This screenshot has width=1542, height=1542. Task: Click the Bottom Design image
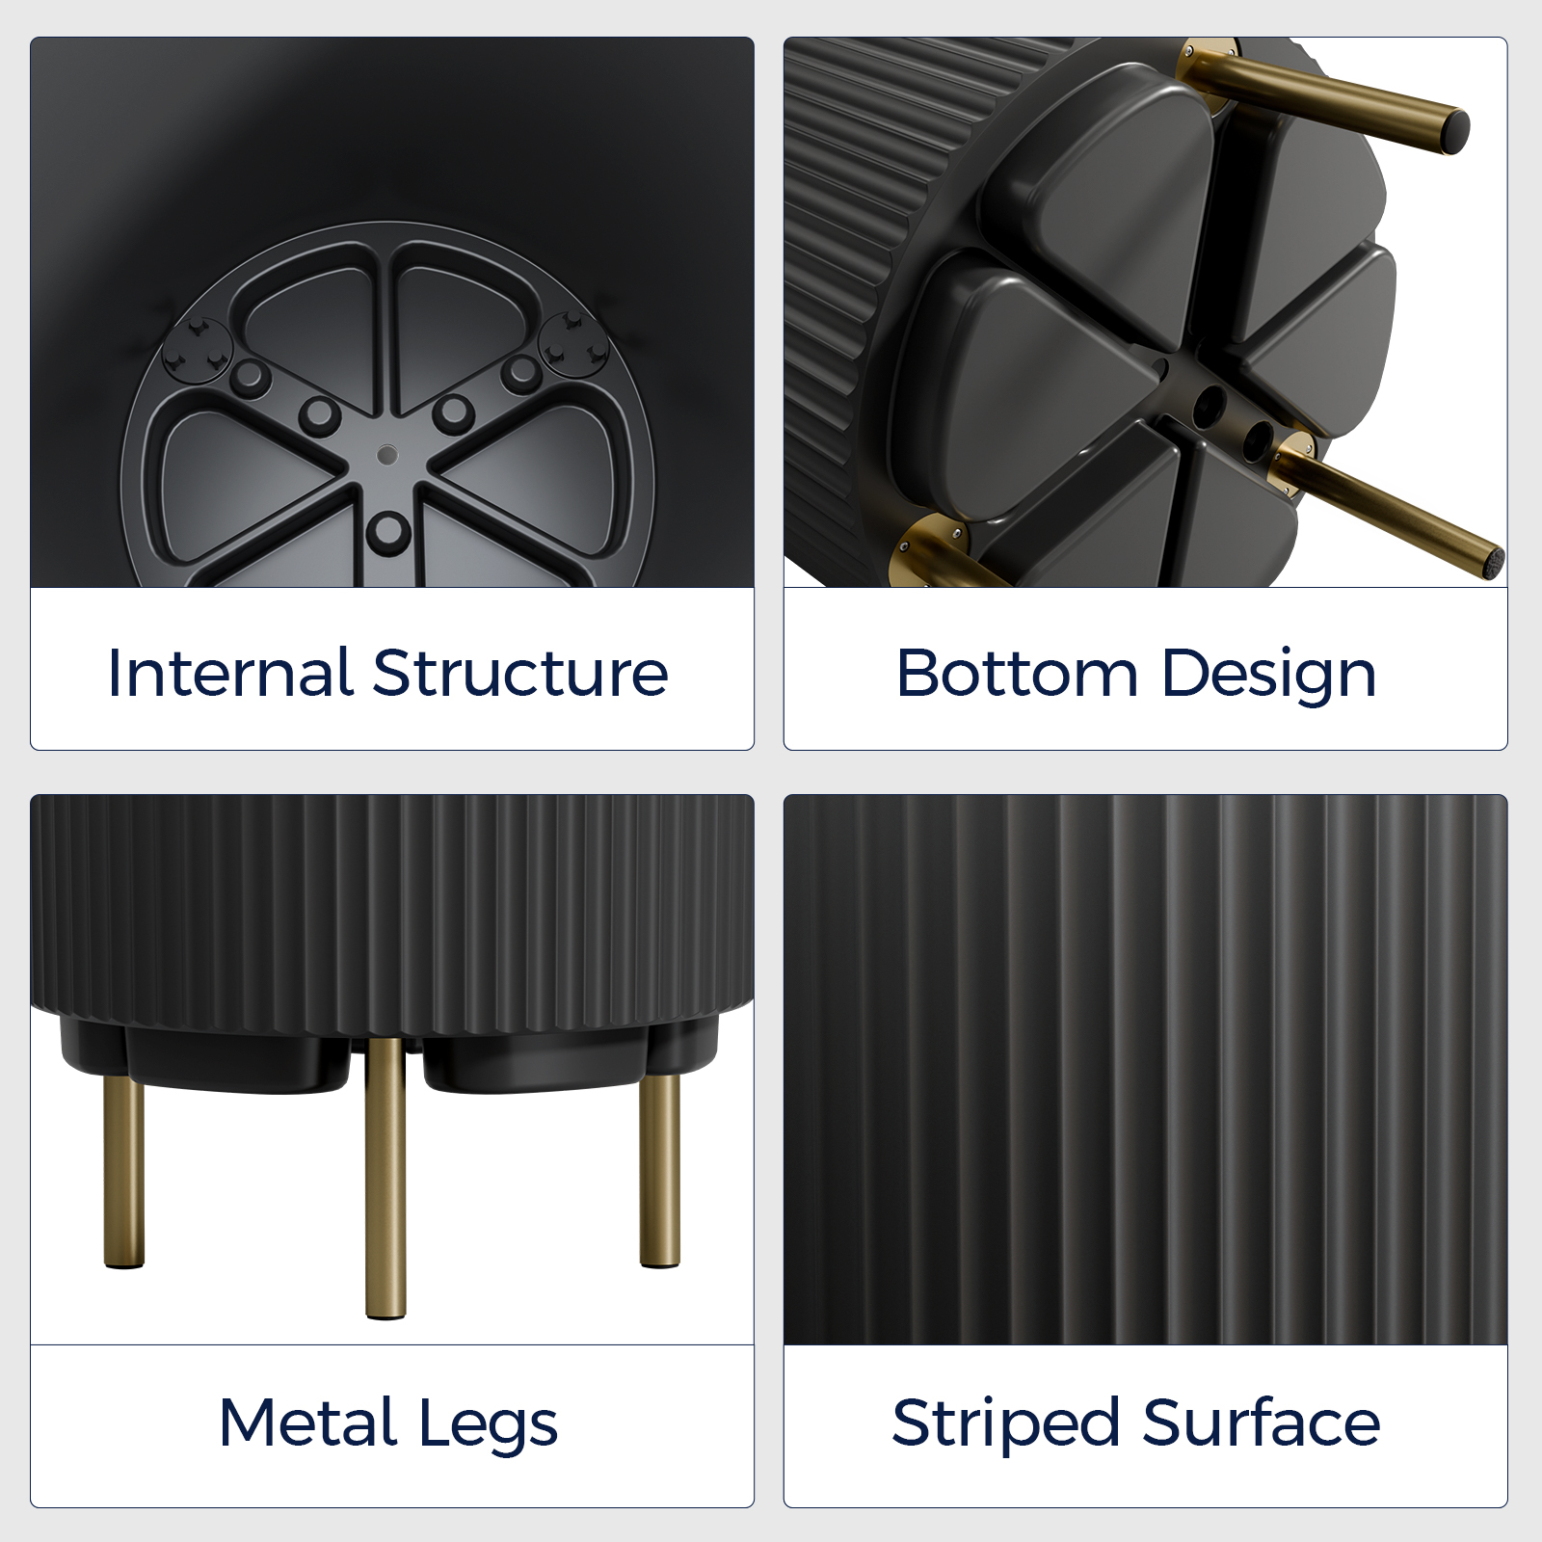click(1145, 312)
